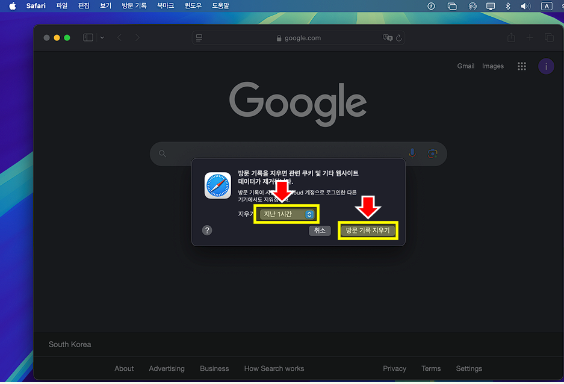Go back with the back arrow
The width and height of the screenshot is (564, 384).
(119, 37)
